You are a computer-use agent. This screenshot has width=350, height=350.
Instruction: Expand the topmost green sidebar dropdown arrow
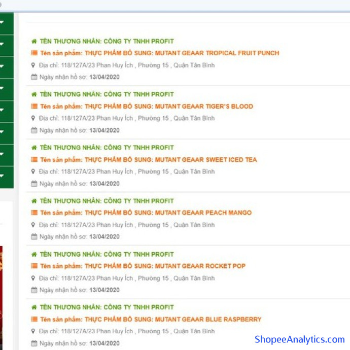pos(2,22)
